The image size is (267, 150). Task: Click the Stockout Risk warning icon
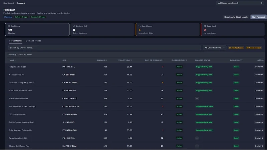pyautogui.click(x=74, y=26)
